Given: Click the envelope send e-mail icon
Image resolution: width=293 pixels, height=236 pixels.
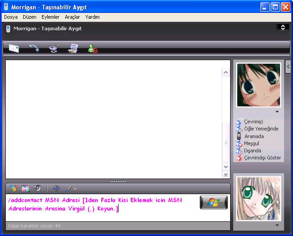Looking at the screenshot, I should click(14, 49).
